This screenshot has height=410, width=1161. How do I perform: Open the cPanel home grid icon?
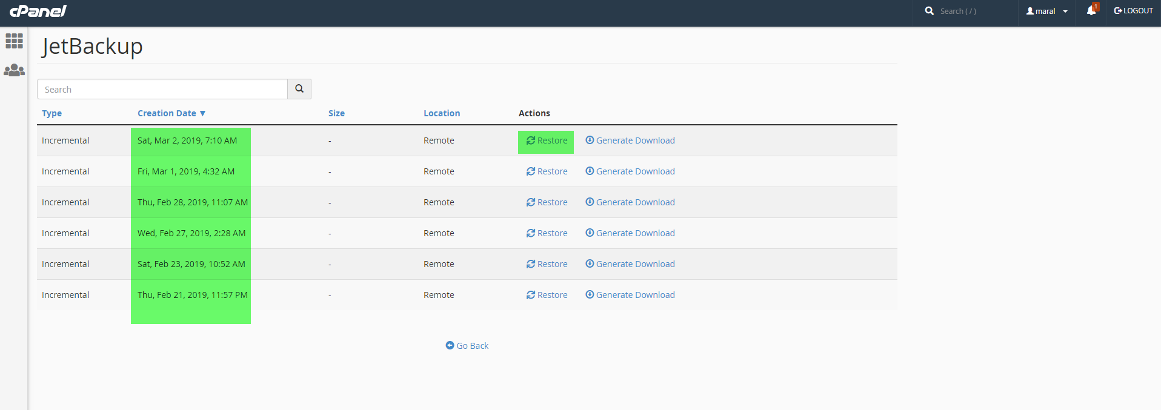click(14, 41)
